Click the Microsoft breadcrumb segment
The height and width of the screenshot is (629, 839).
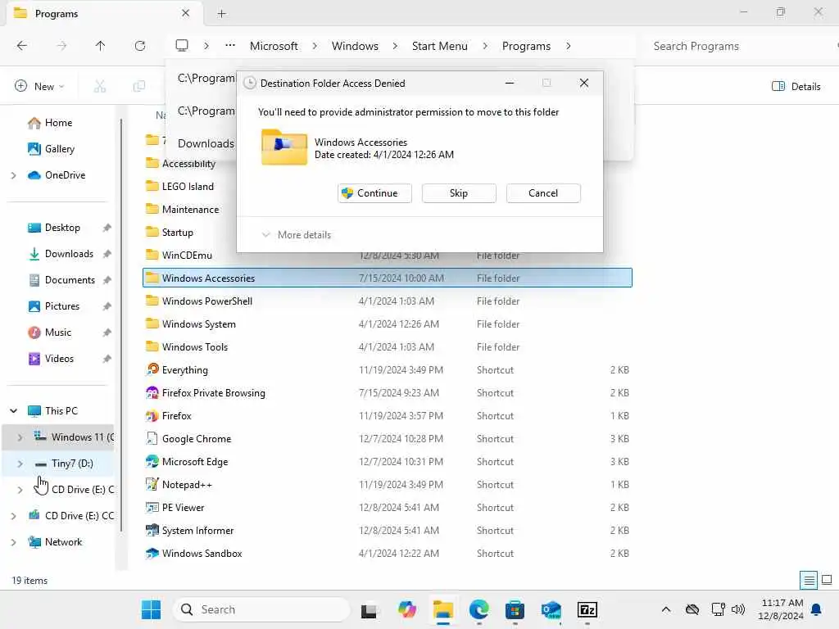coord(274,46)
